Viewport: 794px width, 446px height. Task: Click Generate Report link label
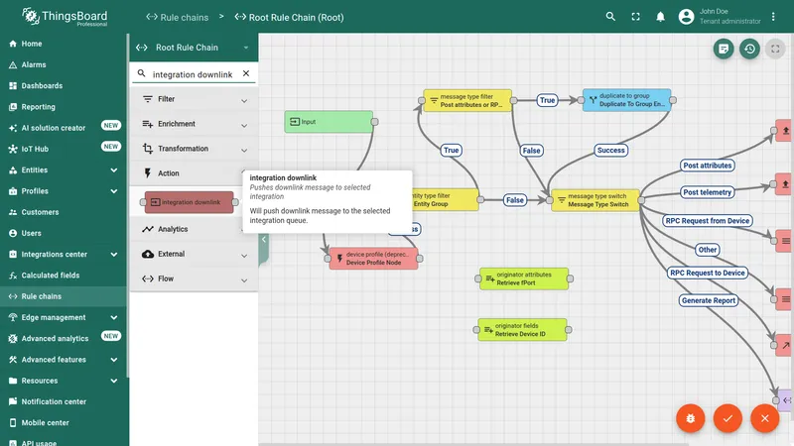coord(708,300)
